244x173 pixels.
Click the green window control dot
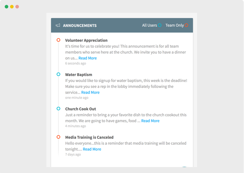click(x=6, y=7)
